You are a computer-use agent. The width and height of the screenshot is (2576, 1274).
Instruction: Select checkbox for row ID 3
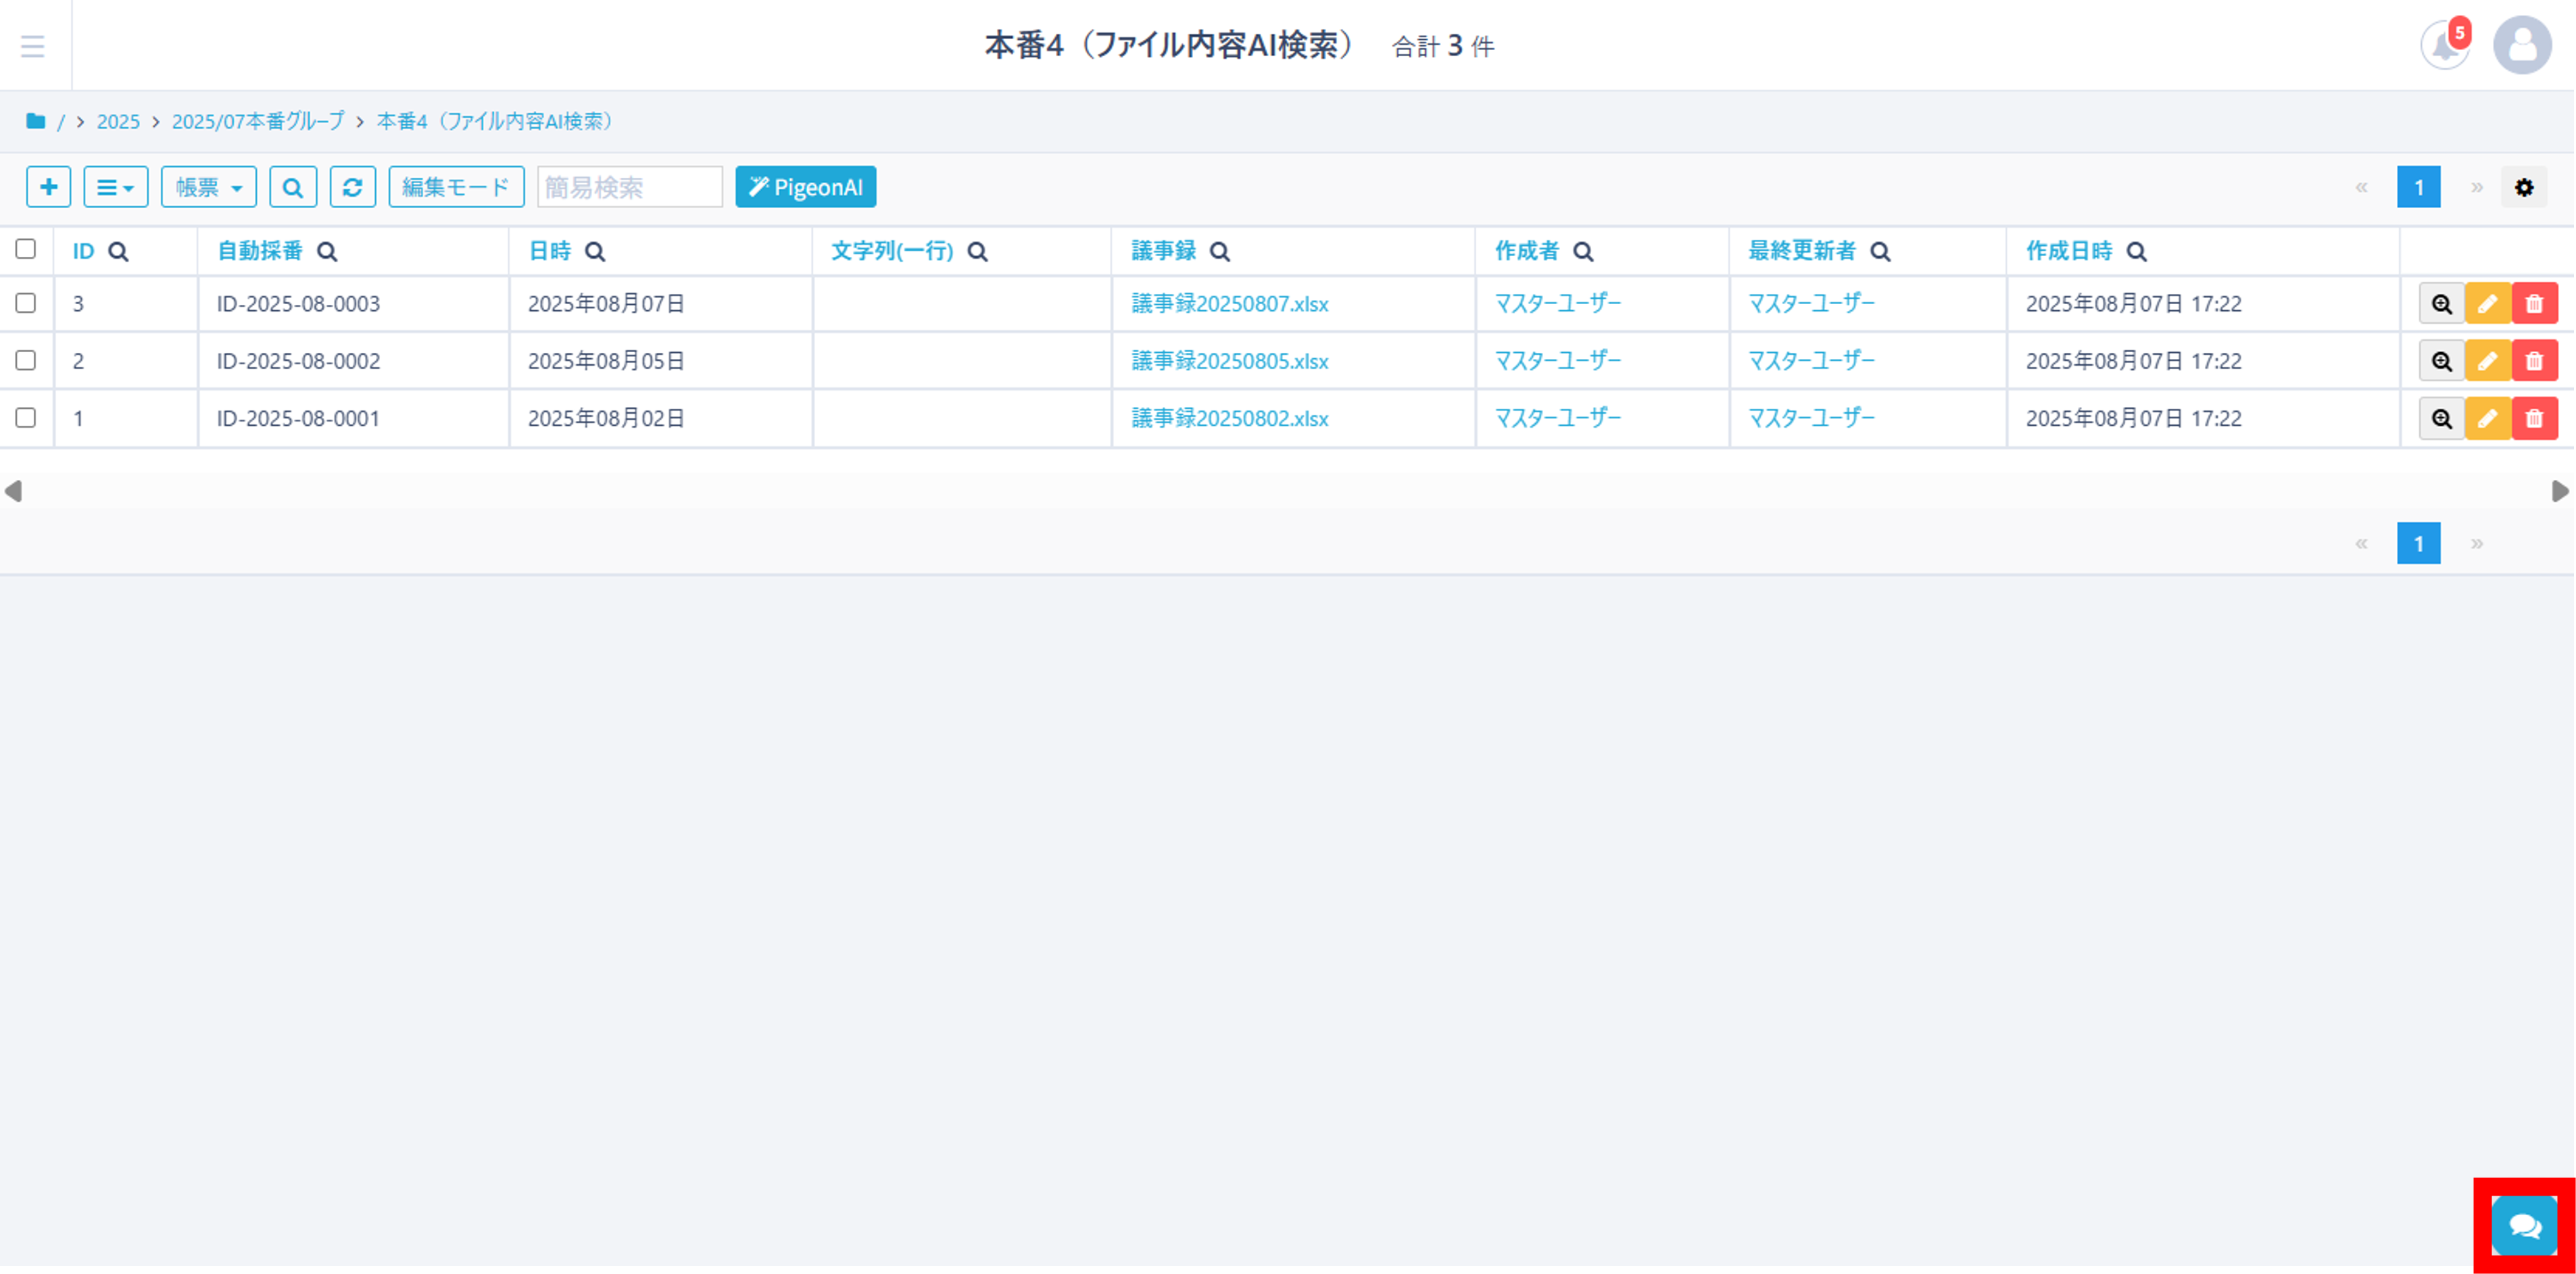pyautogui.click(x=26, y=303)
